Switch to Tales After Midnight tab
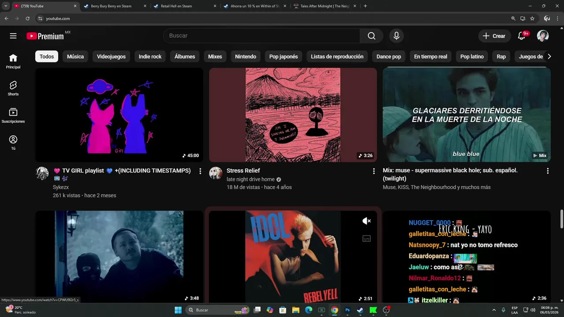Image resolution: width=564 pixels, height=317 pixels. 325,6
